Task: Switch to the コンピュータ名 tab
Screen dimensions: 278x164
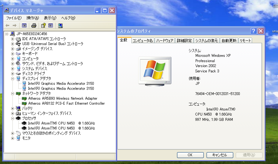Action: click(x=143, y=41)
